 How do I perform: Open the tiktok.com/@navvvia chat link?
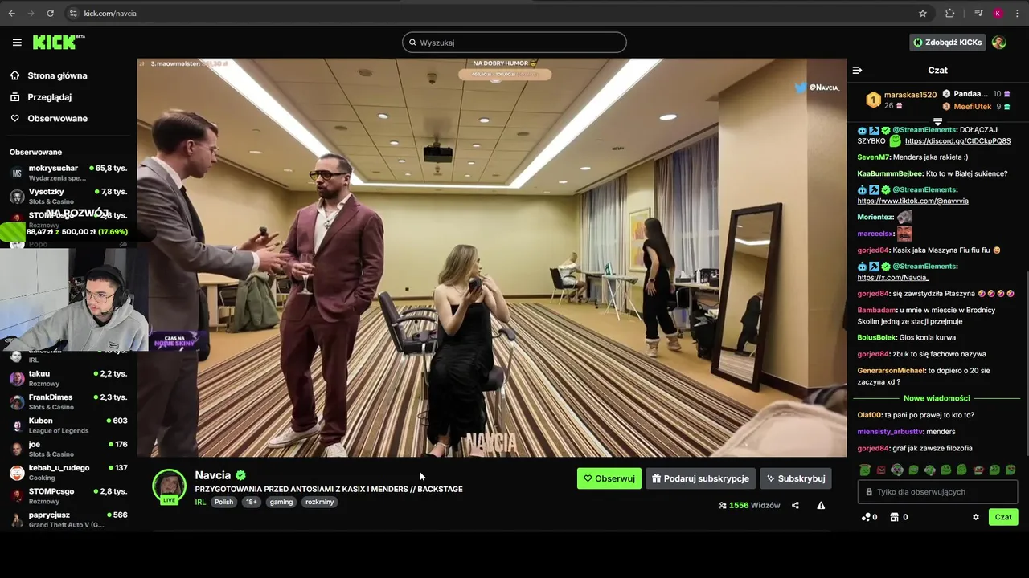tap(912, 201)
